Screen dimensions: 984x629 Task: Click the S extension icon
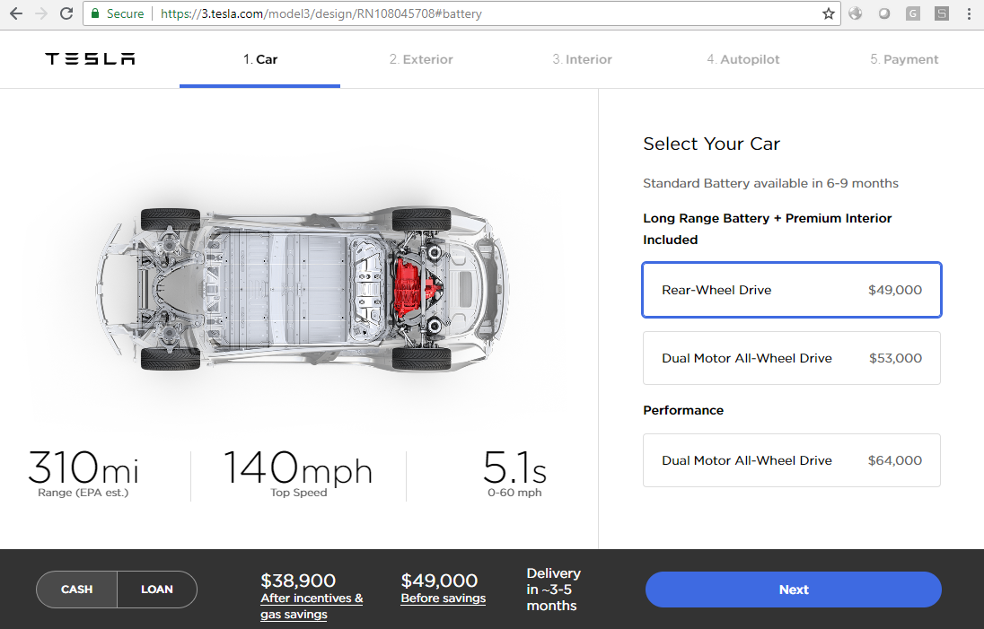pyautogui.click(x=941, y=13)
